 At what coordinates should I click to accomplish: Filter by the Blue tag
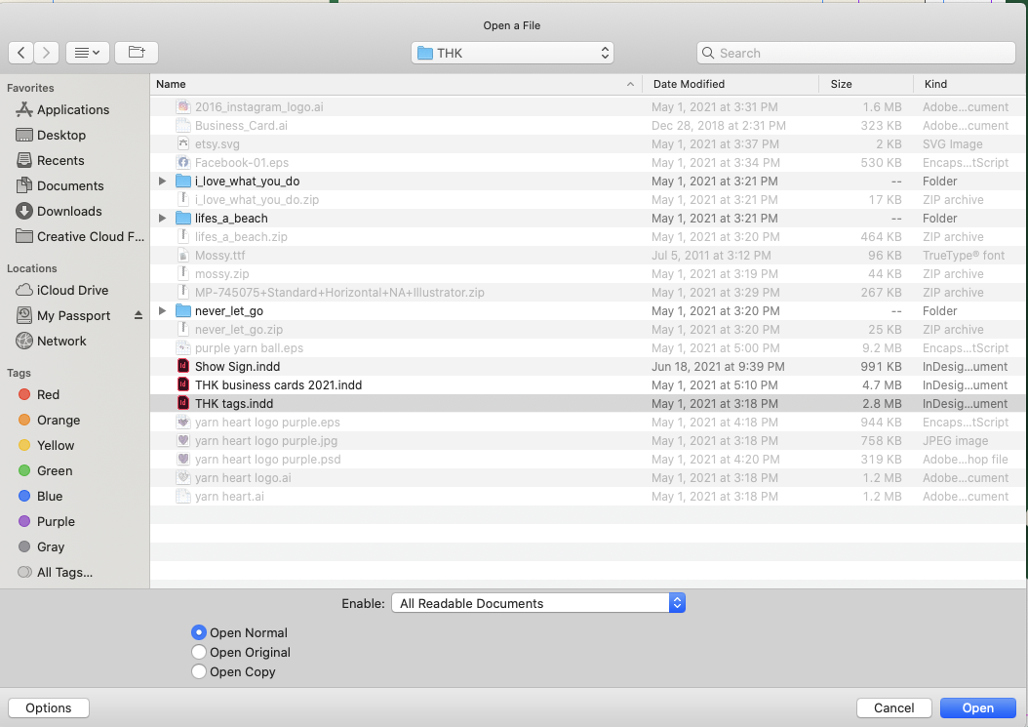coord(41,496)
